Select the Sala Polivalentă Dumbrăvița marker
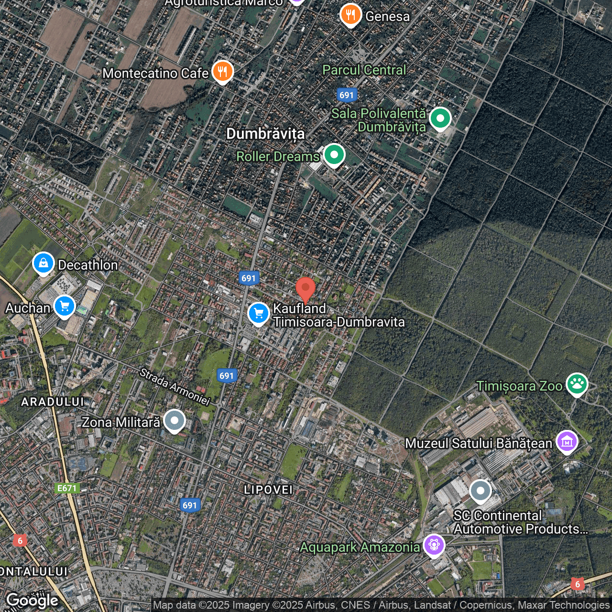The width and height of the screenshot is (612, 612). 440,118
